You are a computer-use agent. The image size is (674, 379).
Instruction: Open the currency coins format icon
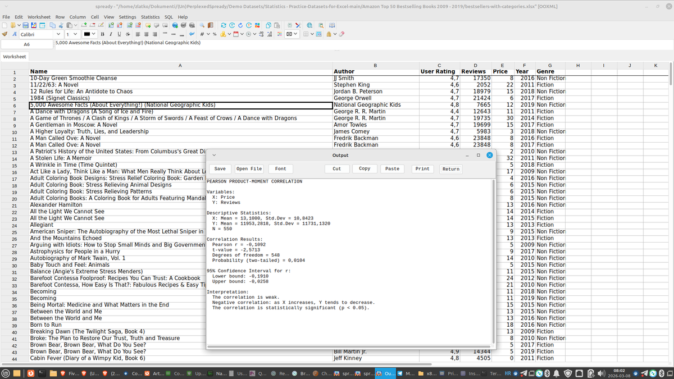223,34
